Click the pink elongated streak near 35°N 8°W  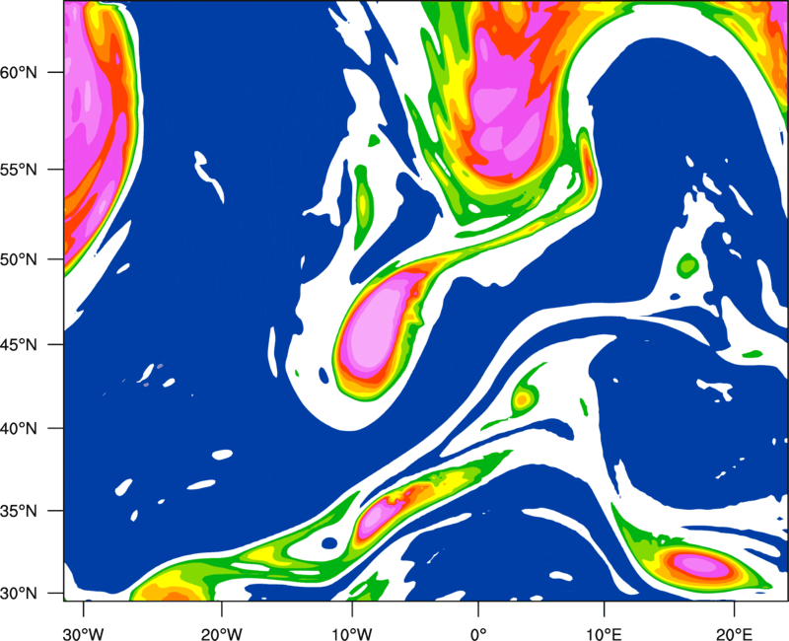pos(381,514)
